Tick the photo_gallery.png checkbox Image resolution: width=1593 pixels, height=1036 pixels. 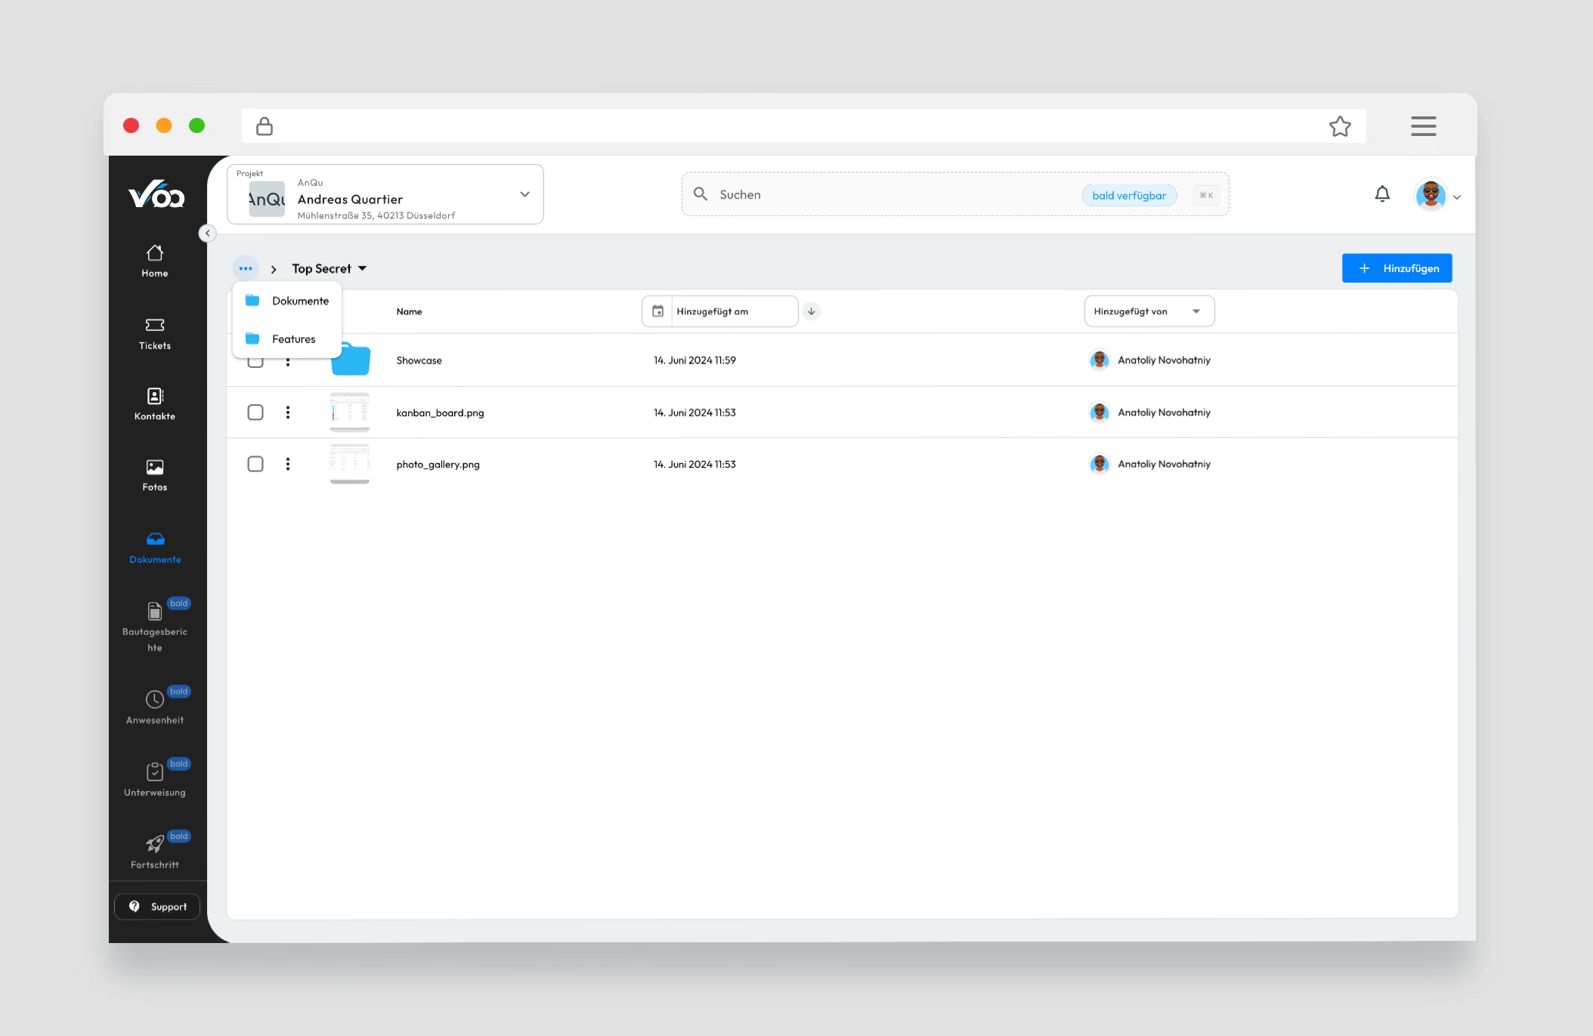click(255, 464)
